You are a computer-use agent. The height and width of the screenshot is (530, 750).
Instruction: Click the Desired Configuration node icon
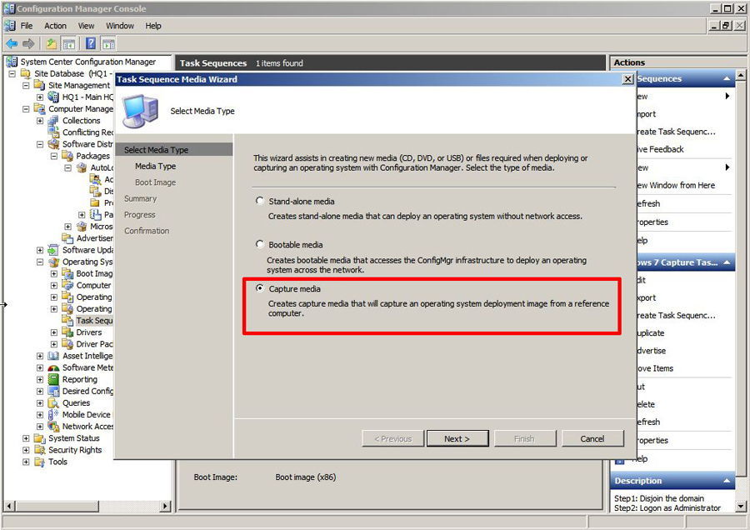tap(53, 391)
